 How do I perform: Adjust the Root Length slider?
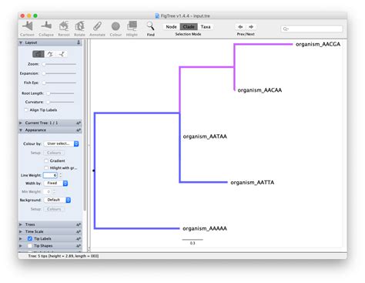[x=61, y=93]
